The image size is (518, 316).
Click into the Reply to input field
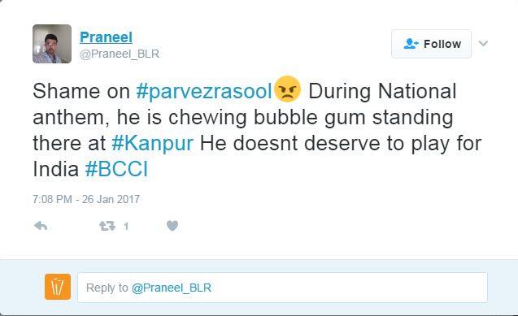(282, 288)
